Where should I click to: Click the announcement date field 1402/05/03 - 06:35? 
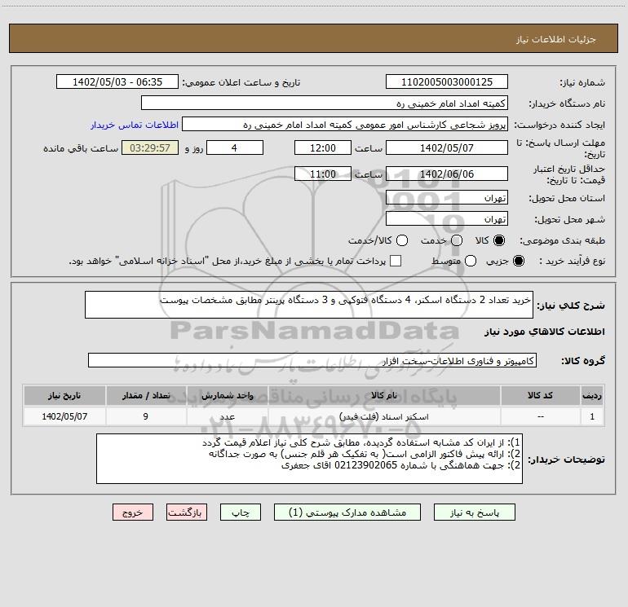(117, 82)
